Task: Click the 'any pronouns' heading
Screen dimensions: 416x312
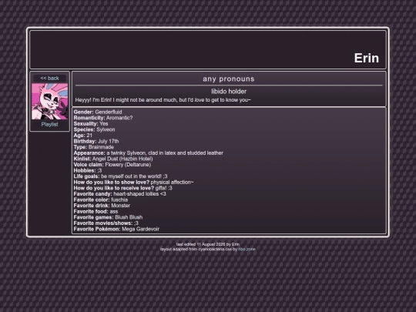Action: 229,79
